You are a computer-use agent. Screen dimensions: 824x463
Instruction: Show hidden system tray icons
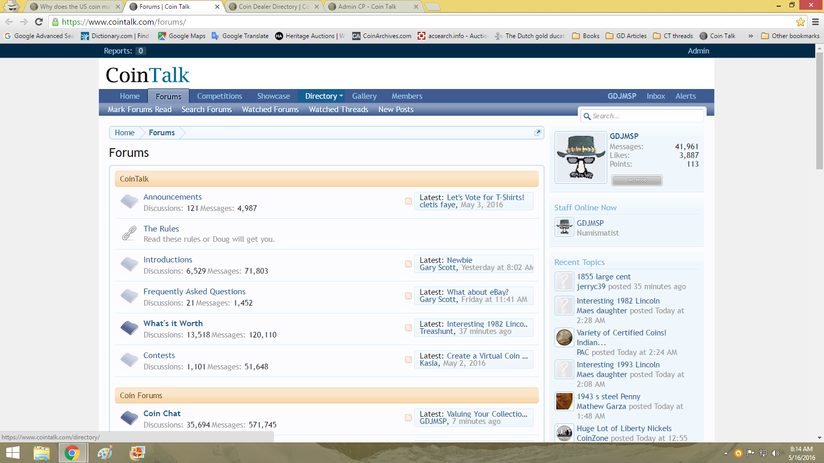pyautogui.click(x=726, y=453)
